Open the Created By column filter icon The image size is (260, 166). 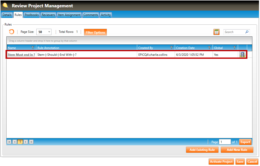point(171,48)
